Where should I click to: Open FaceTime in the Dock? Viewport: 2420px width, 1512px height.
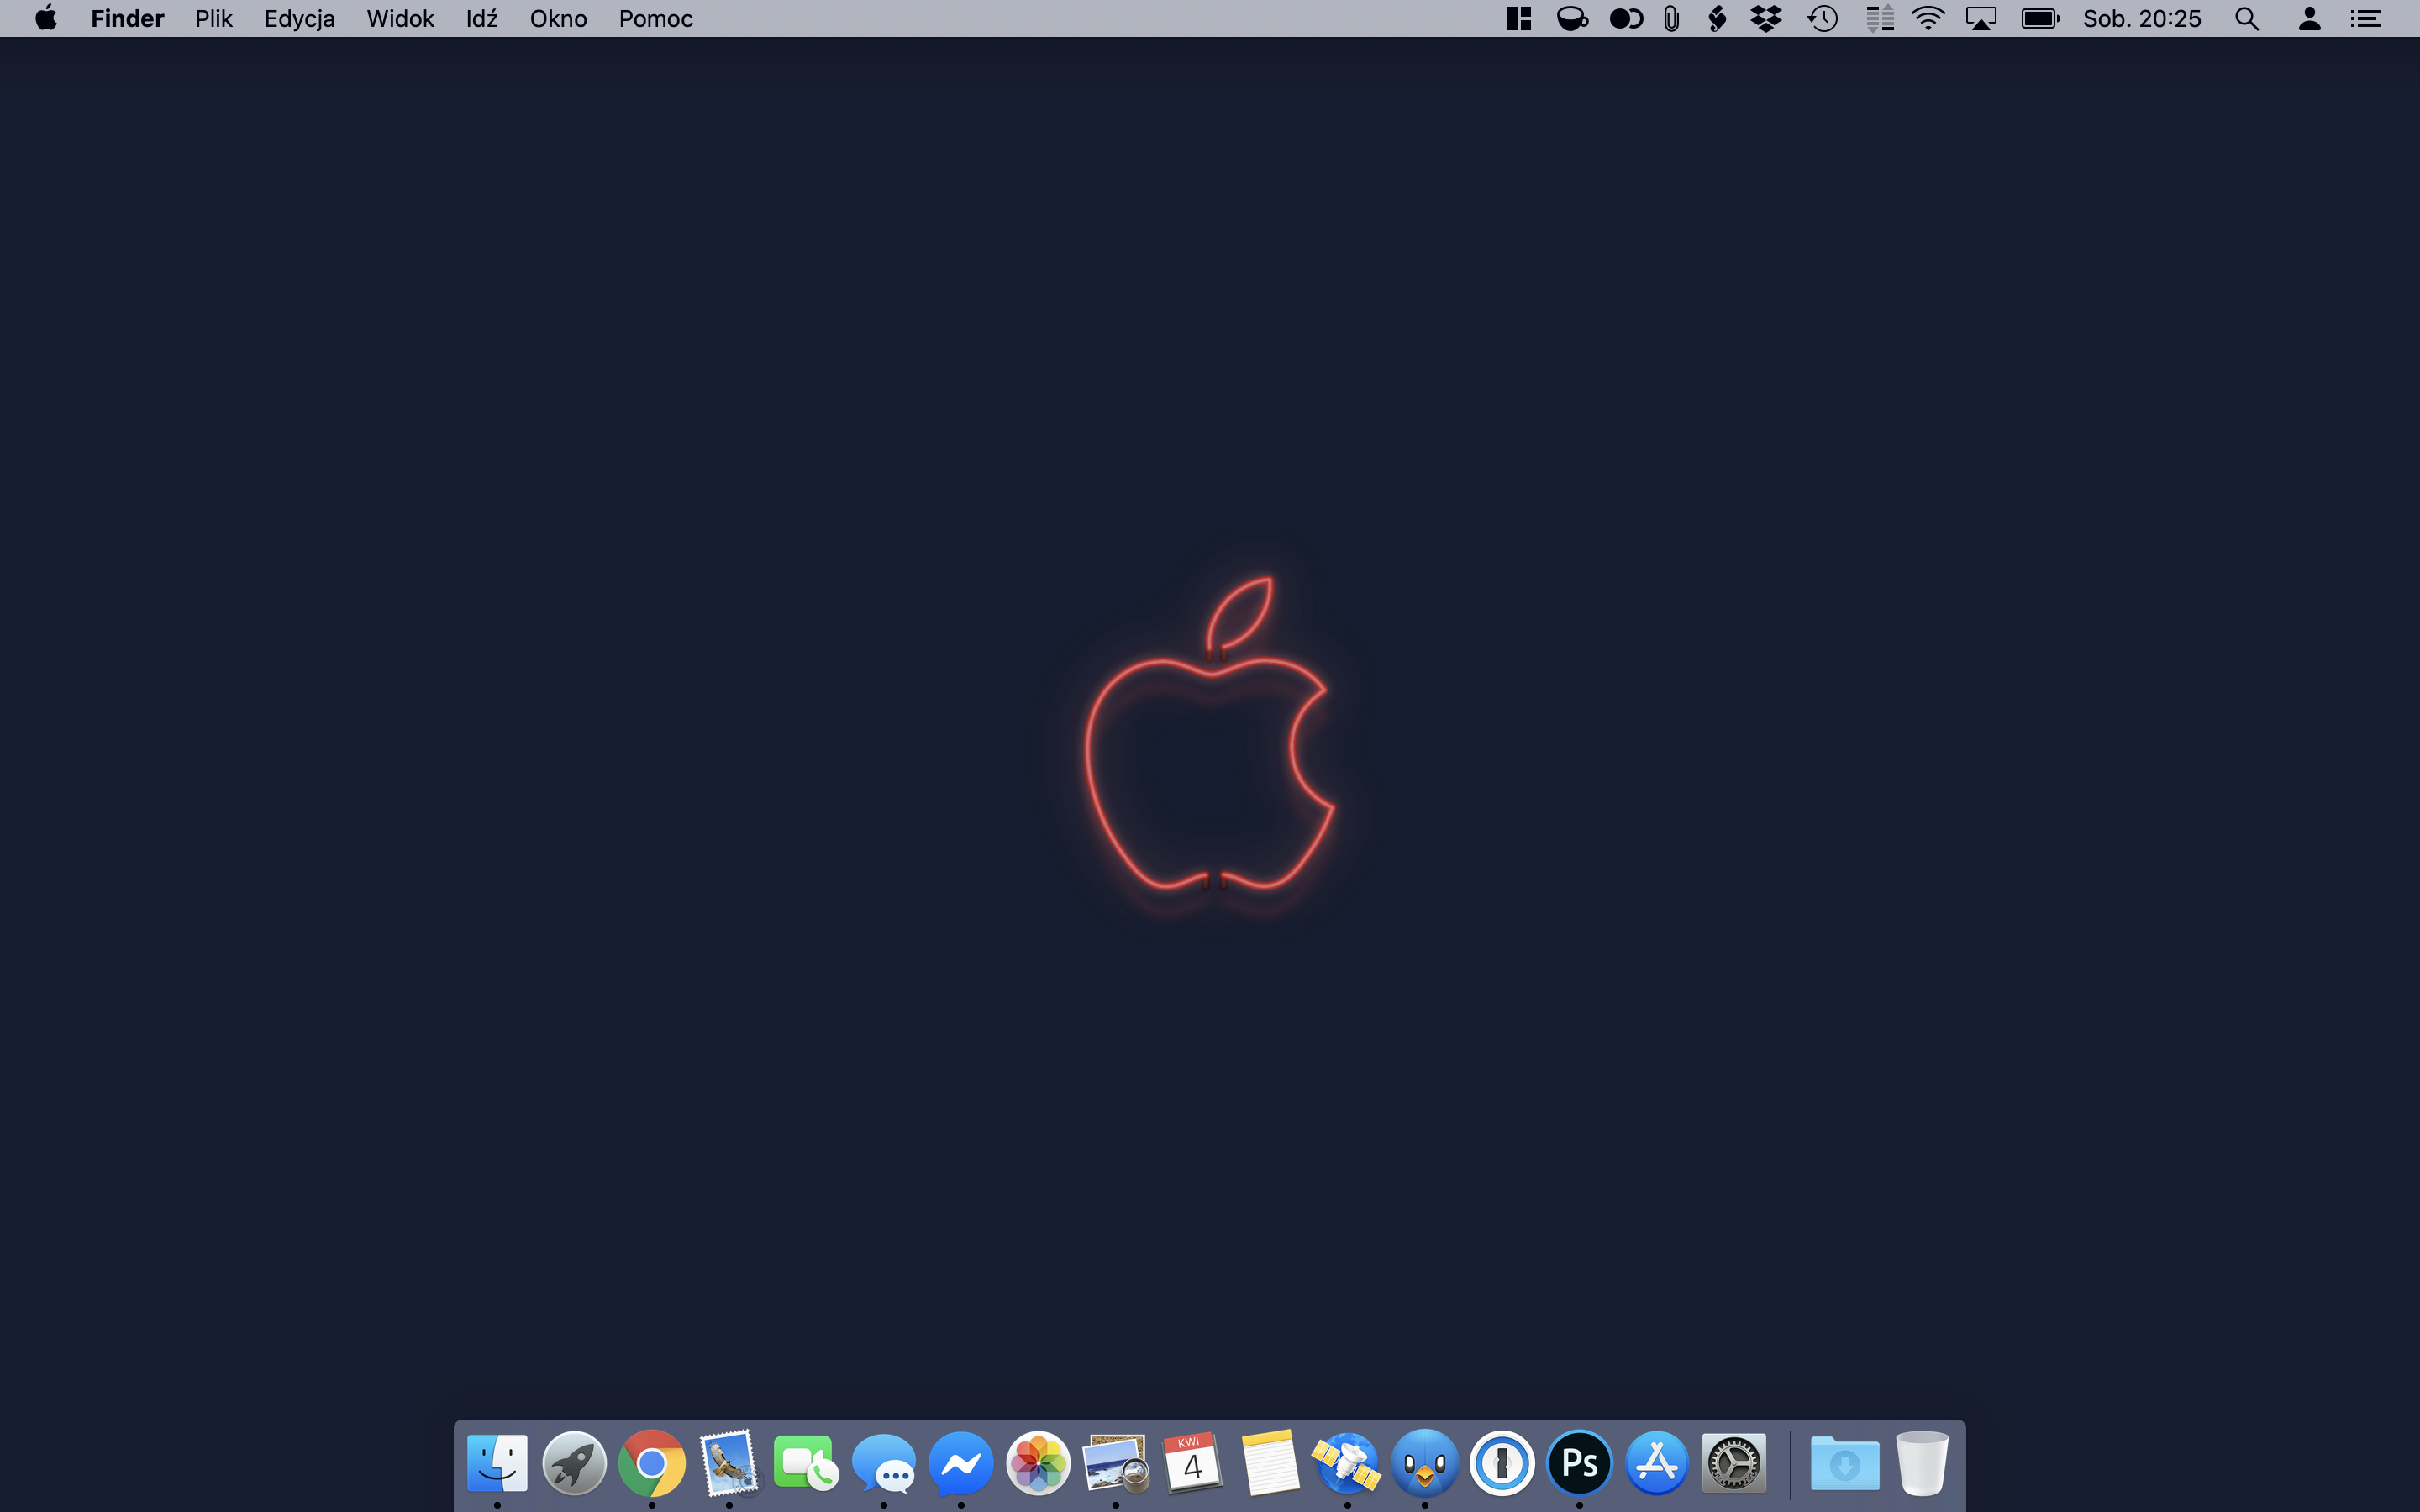(806, 1463)
